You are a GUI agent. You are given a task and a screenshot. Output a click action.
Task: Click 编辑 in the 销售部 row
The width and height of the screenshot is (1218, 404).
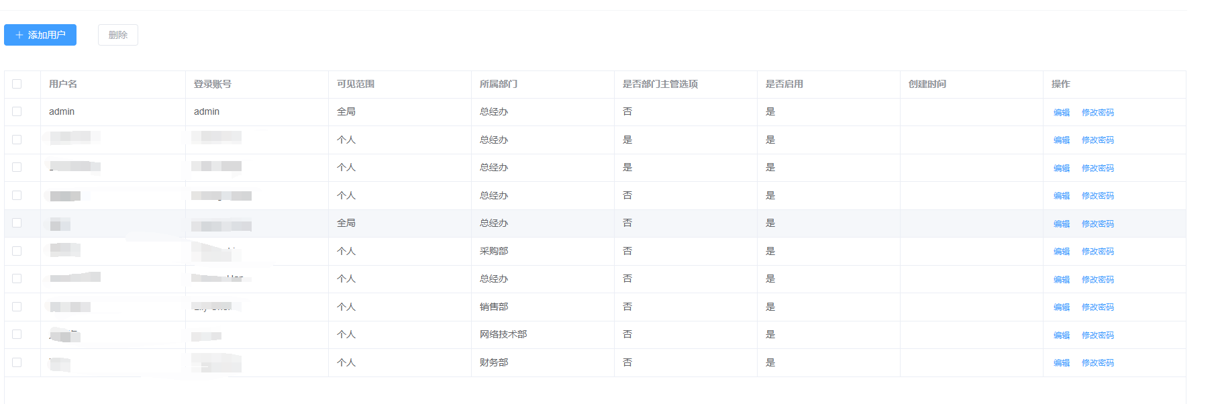pos(1062,307)
